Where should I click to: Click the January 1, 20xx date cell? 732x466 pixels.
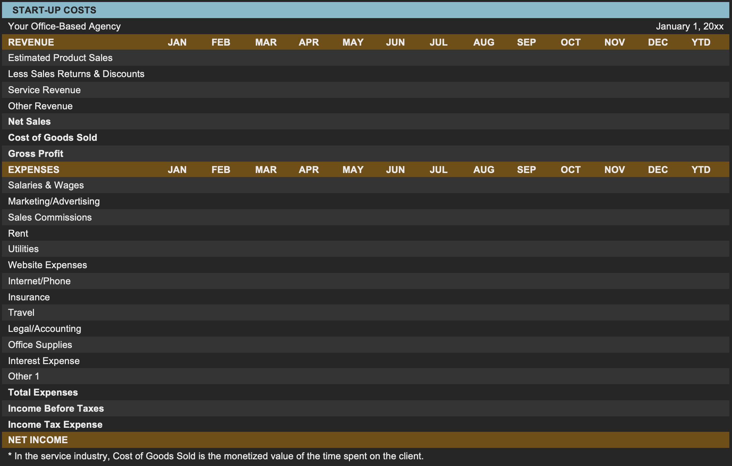point(689,26)
